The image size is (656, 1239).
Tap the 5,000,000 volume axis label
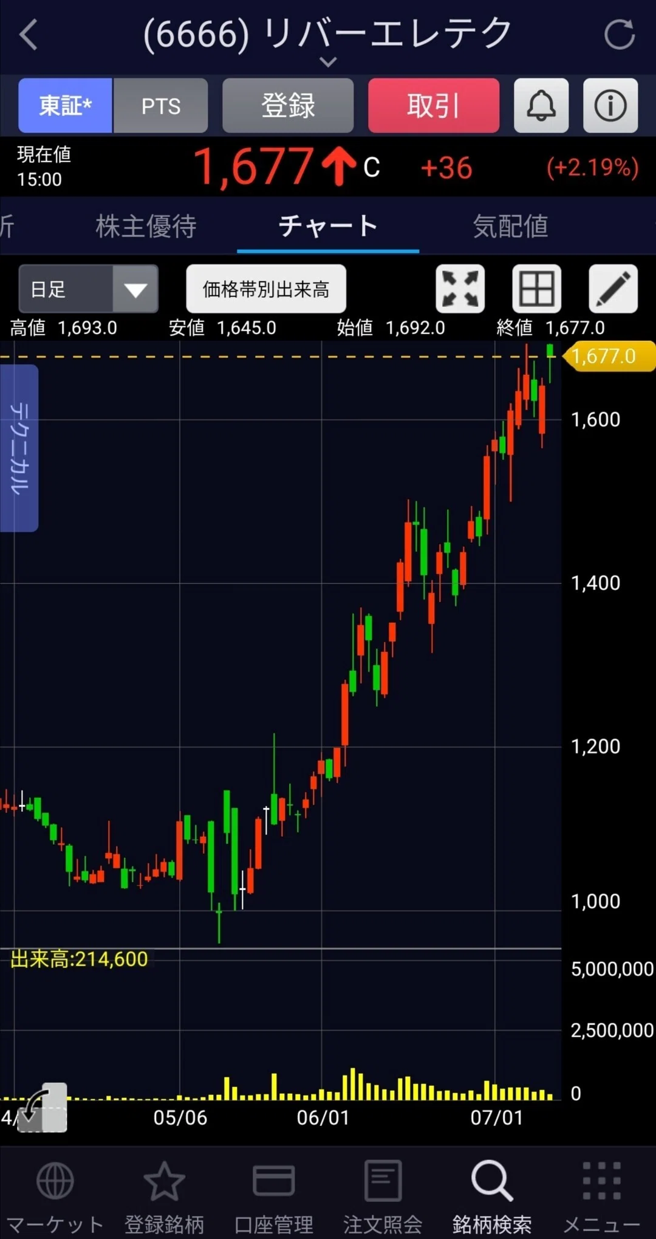tap(612, 969)
